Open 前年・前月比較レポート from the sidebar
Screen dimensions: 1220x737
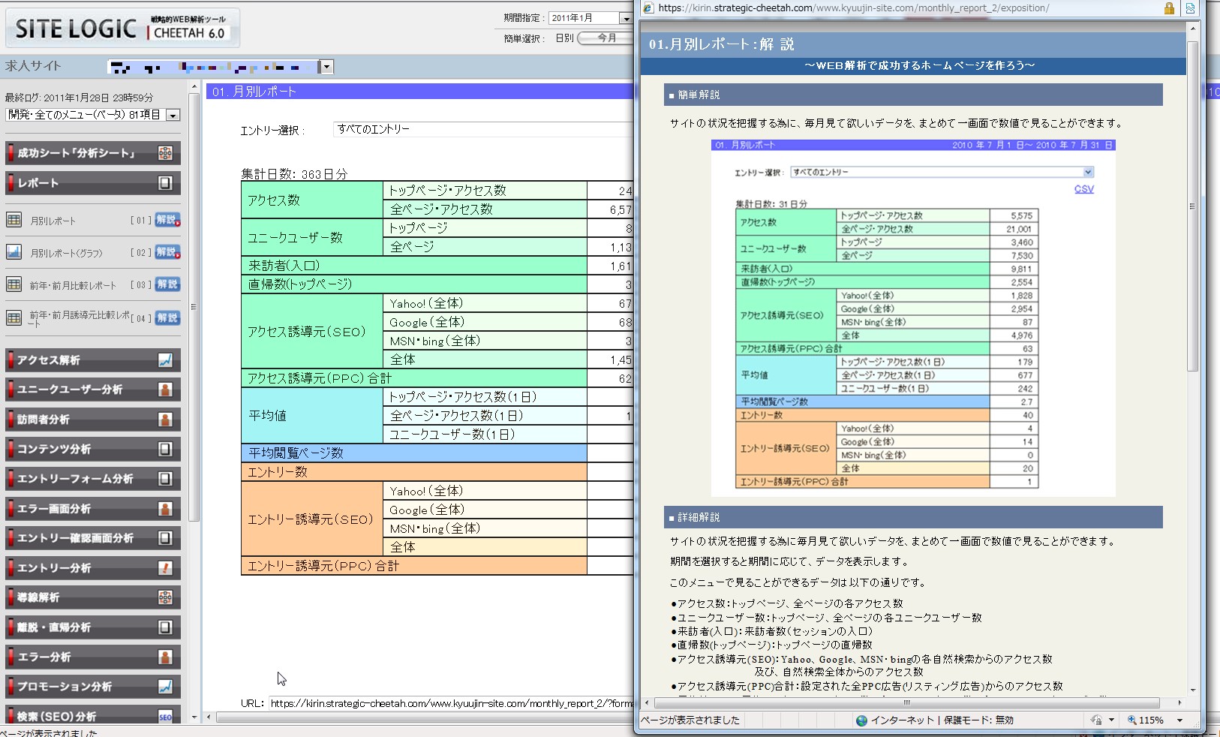[x=73, y=285]
